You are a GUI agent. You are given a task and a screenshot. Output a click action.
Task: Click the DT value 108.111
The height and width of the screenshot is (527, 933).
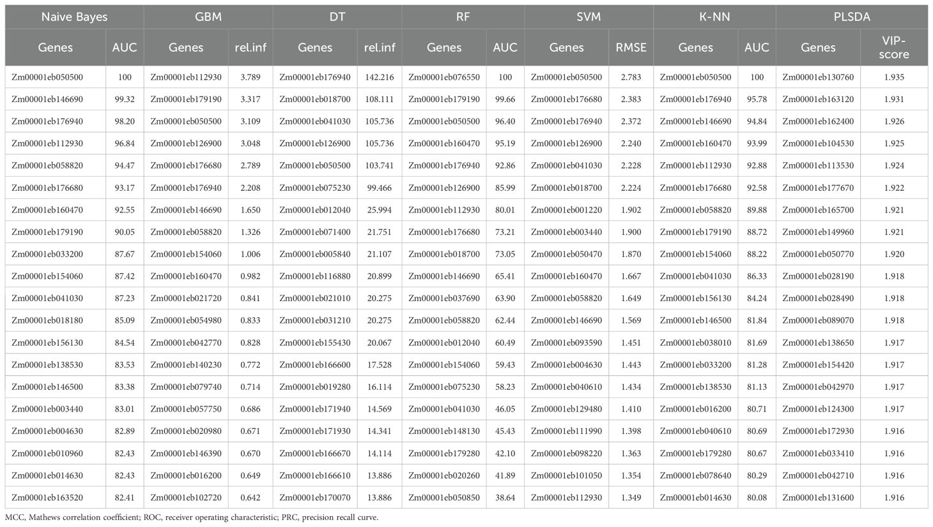coord(380,100)
